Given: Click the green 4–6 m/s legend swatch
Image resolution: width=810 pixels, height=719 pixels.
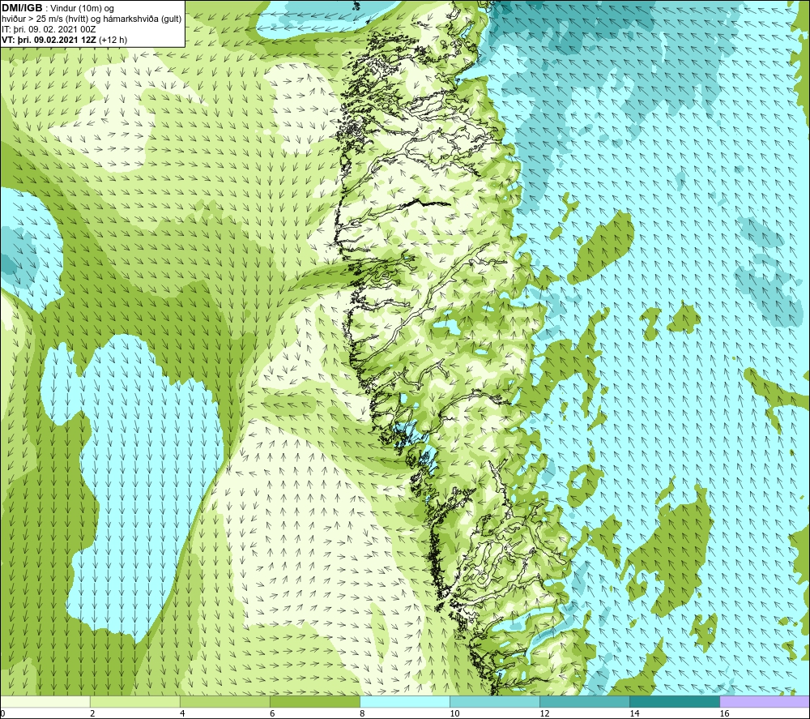Looking at the screenshot, I should pyautogui.click(x=224, y=701).
